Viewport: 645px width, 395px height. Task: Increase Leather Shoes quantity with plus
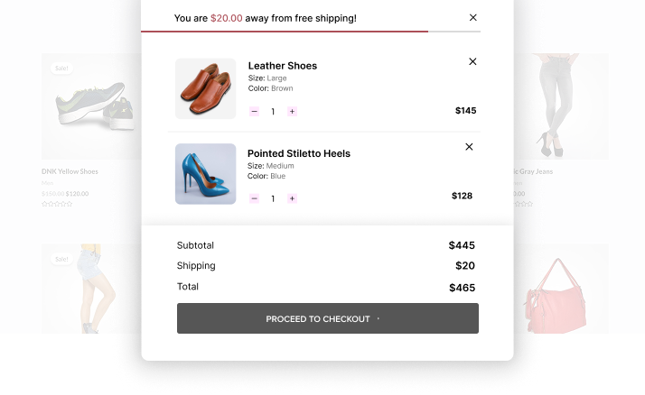[292, 111]
